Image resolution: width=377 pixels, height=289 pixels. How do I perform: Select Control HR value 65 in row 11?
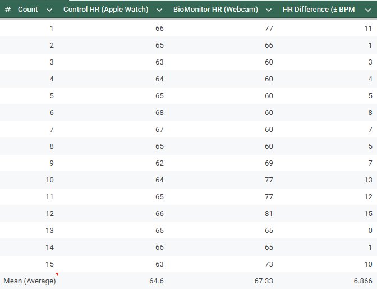(159, 196)
